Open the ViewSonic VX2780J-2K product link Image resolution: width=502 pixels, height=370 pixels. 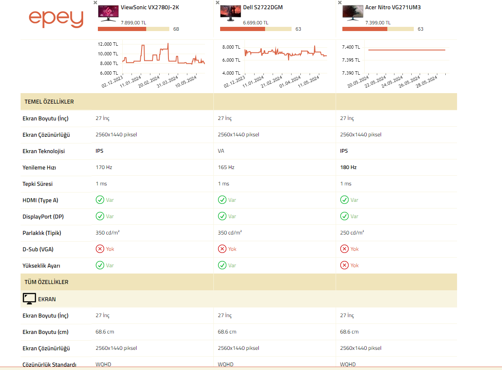coord(150,8)
